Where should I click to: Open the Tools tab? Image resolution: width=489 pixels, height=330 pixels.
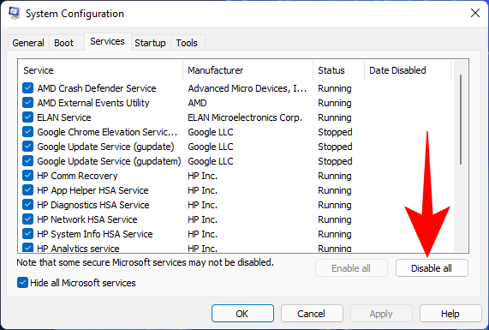tap(187, 43)
